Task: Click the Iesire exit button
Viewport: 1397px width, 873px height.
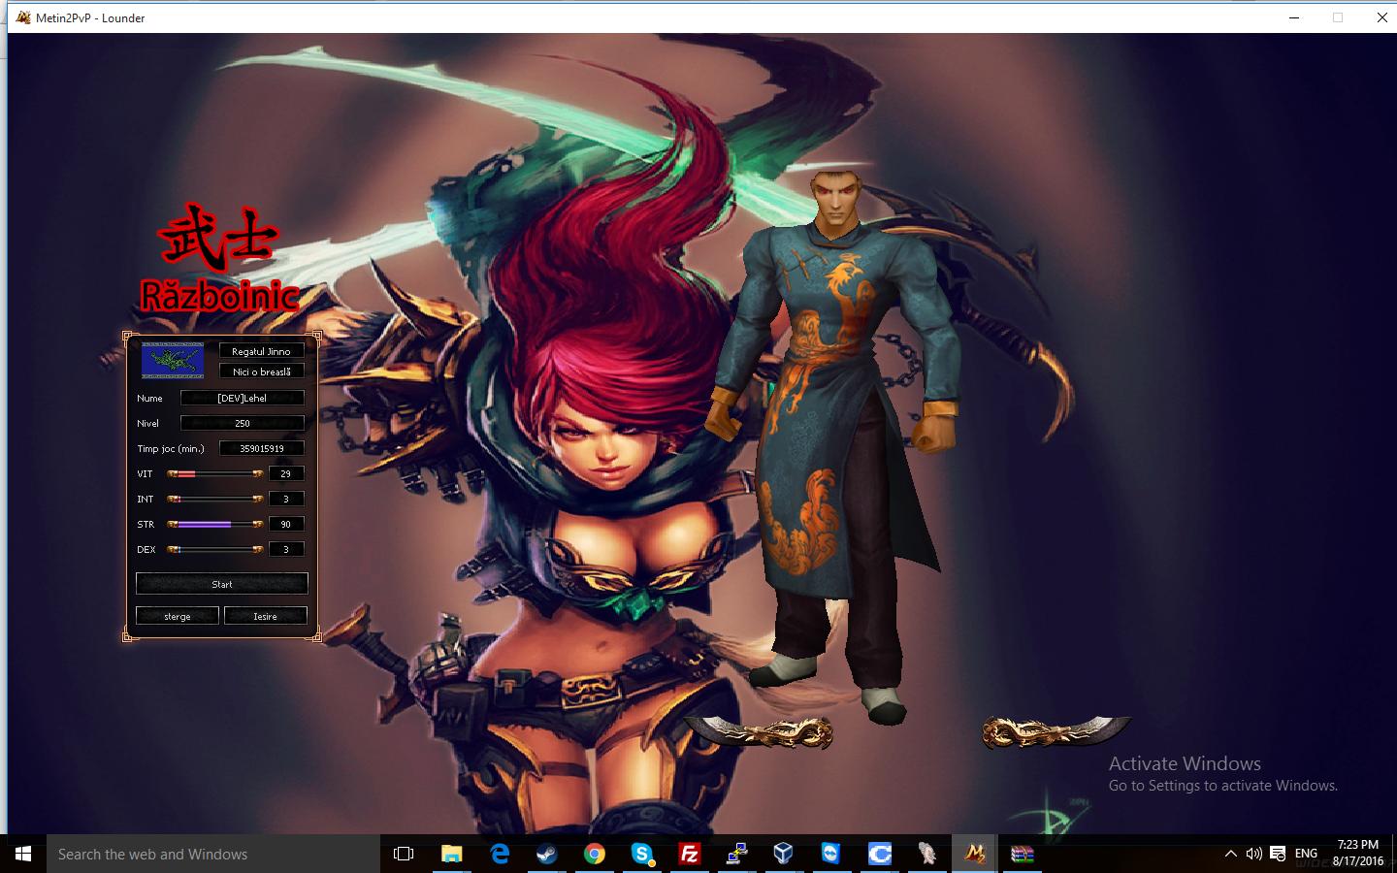Action: point(266,616)
